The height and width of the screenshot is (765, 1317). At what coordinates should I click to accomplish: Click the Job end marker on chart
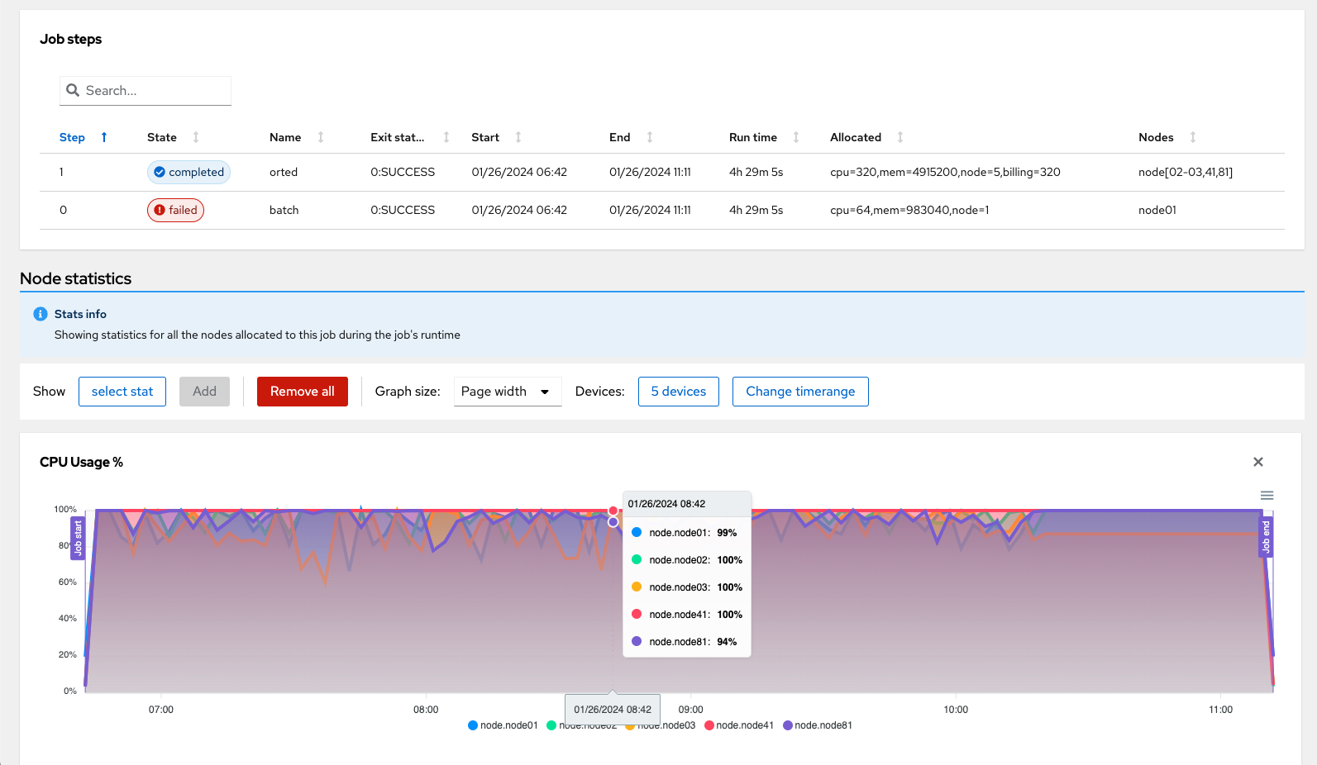(x=1266, y=537)
